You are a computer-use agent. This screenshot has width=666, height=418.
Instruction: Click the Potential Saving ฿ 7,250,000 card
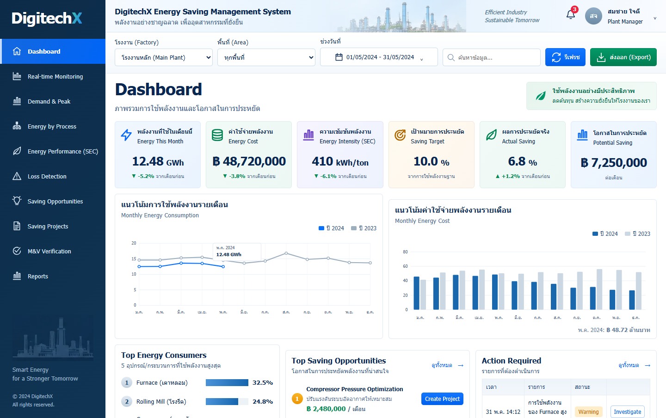point(614,154)
